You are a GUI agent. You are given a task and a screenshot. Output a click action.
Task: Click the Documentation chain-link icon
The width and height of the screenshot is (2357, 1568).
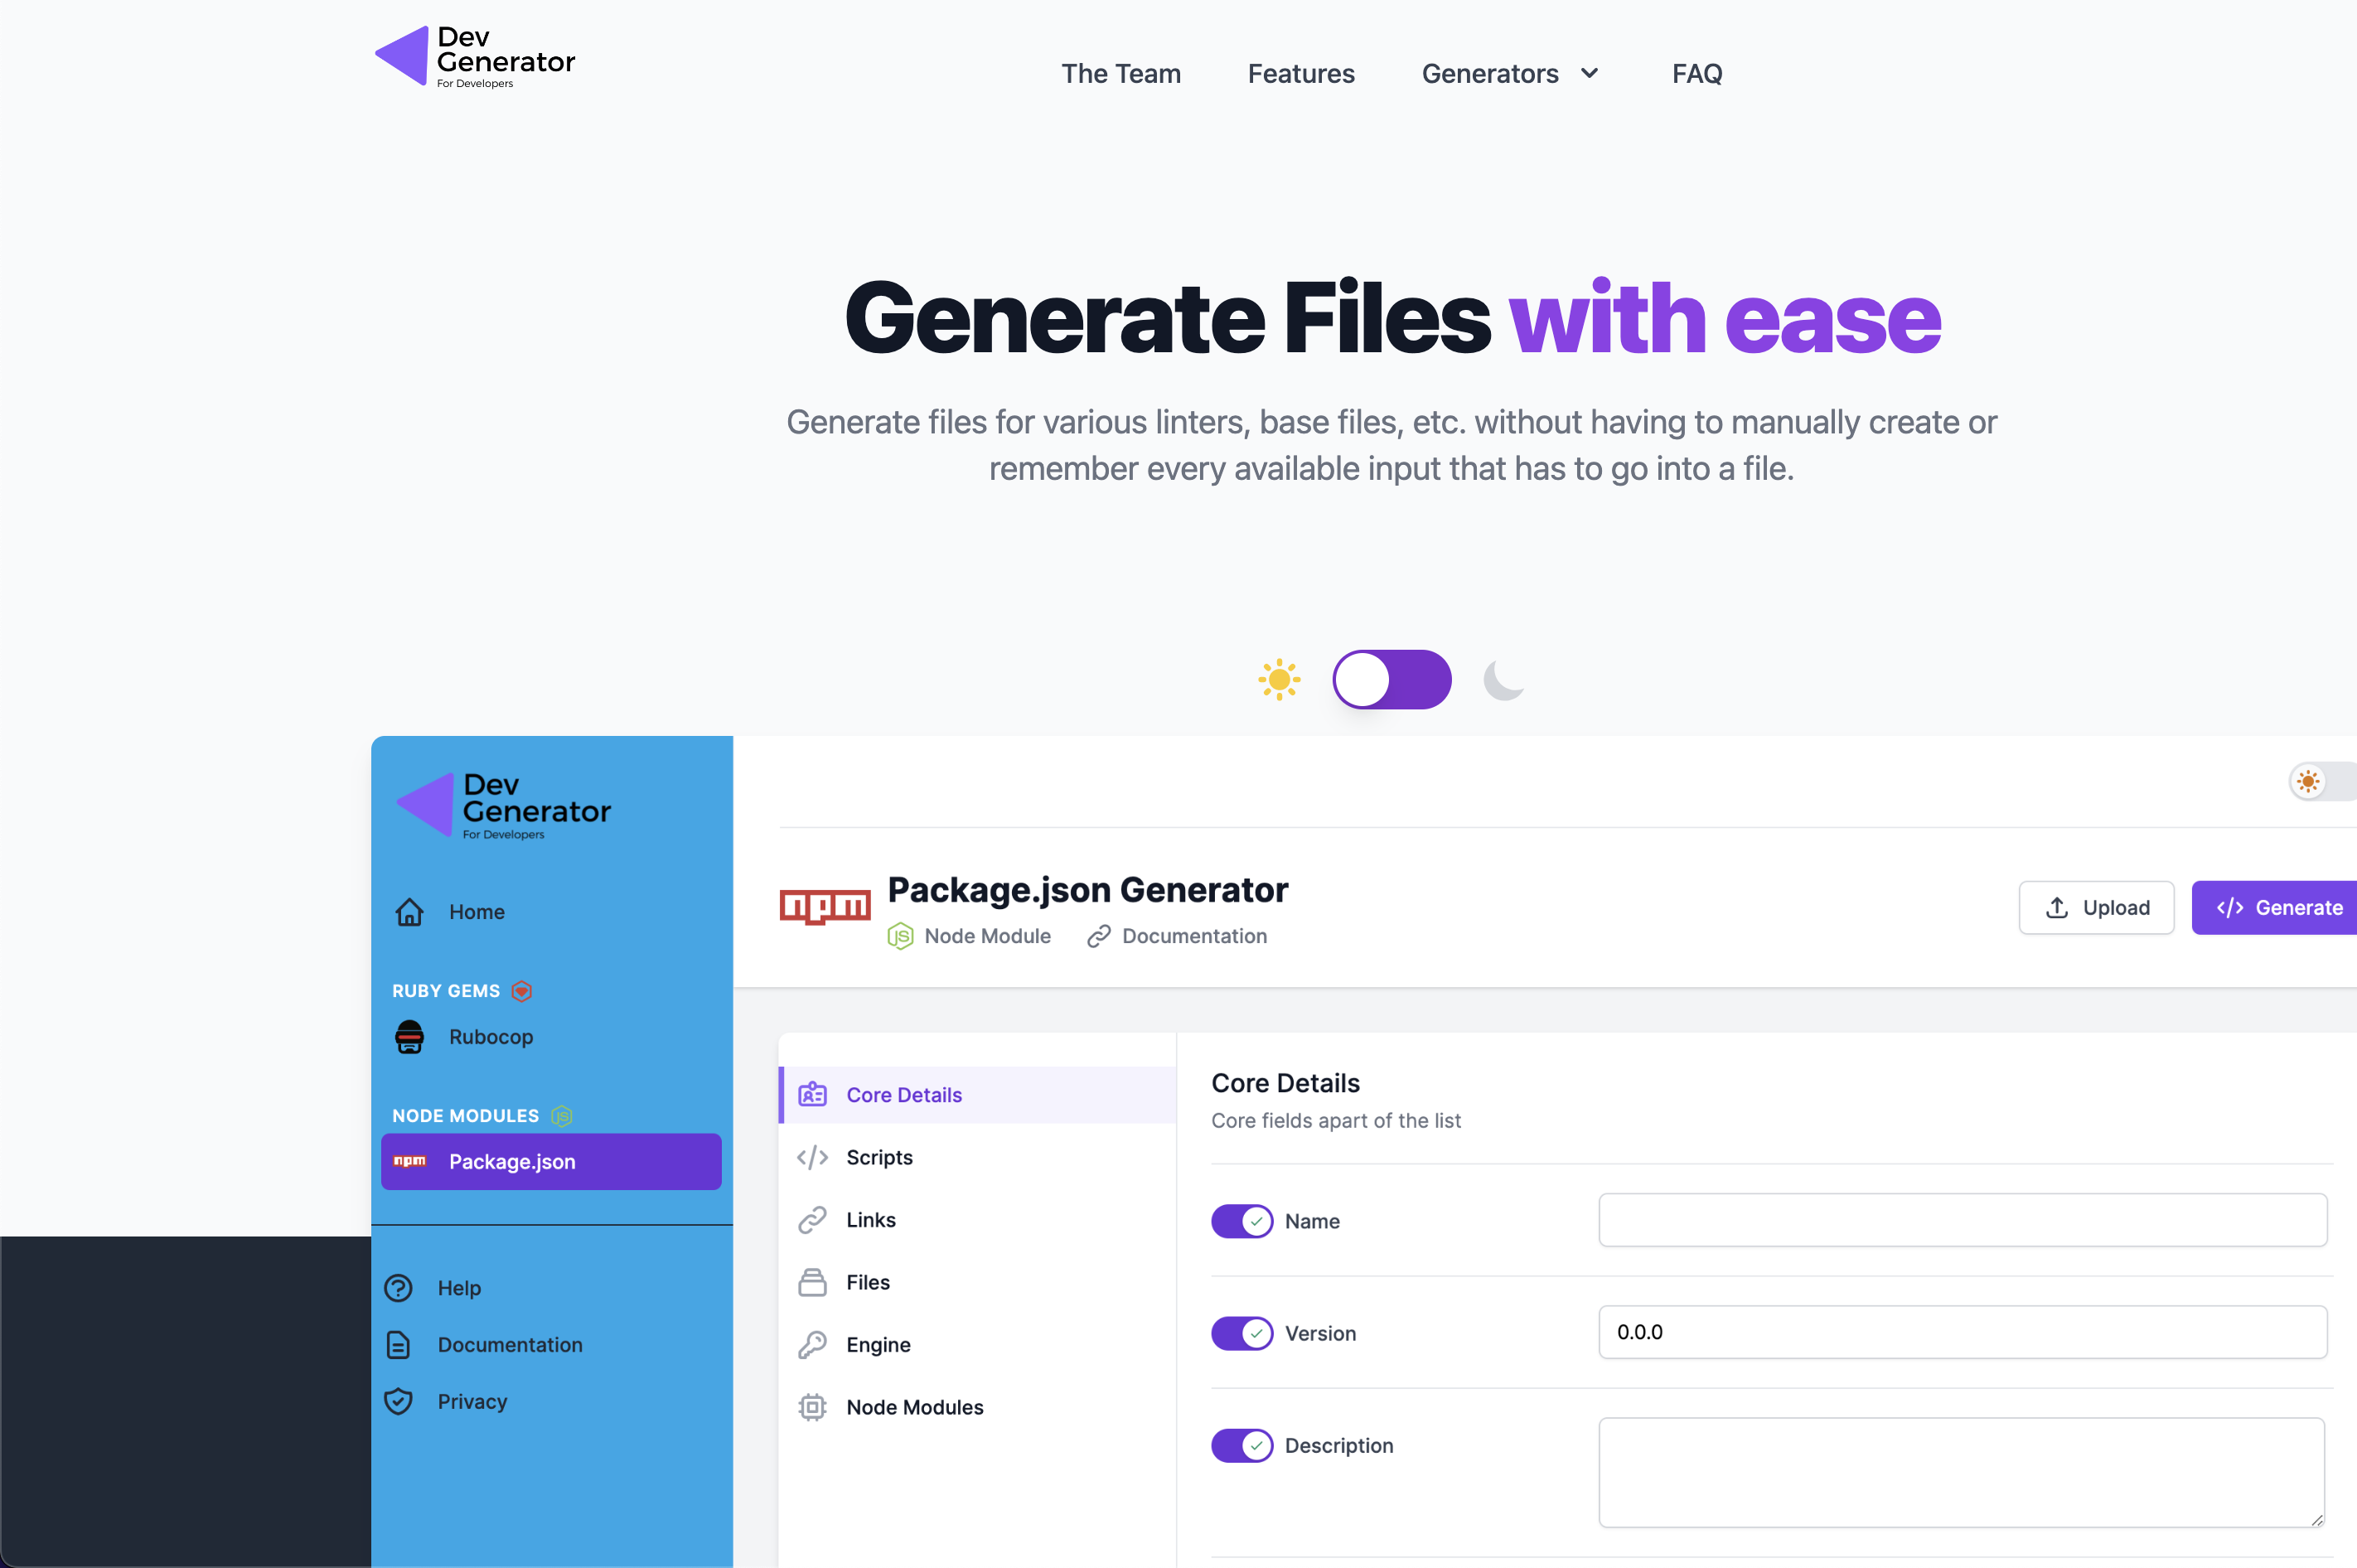[x=1099, y=936]
